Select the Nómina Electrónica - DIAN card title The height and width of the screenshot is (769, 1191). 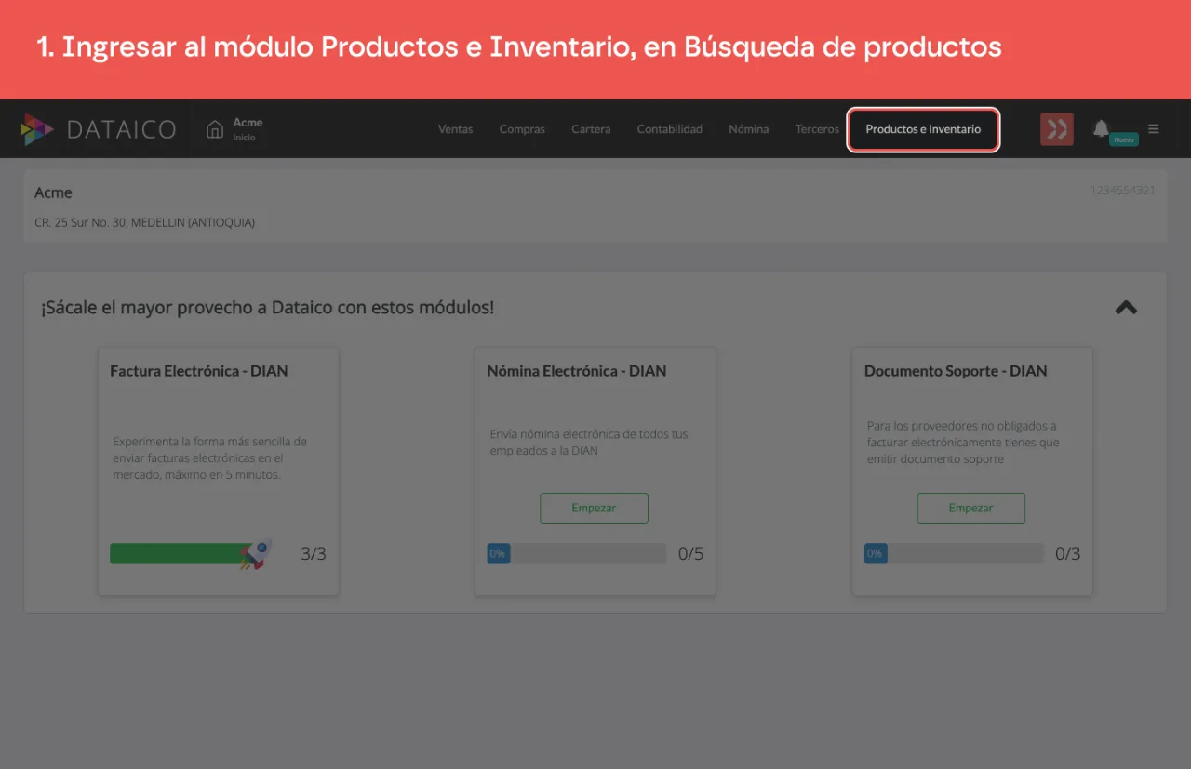click(577, 371)
